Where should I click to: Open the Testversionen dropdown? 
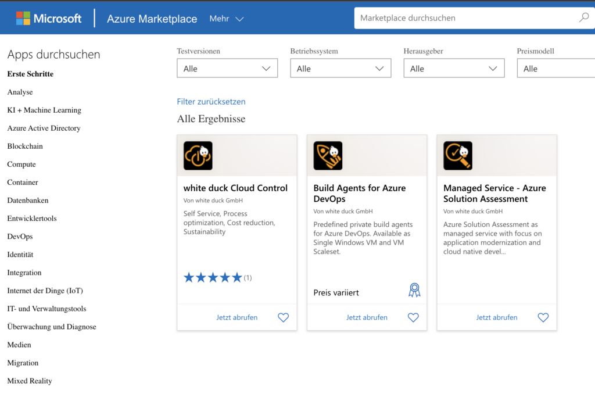tap(227, 69)
